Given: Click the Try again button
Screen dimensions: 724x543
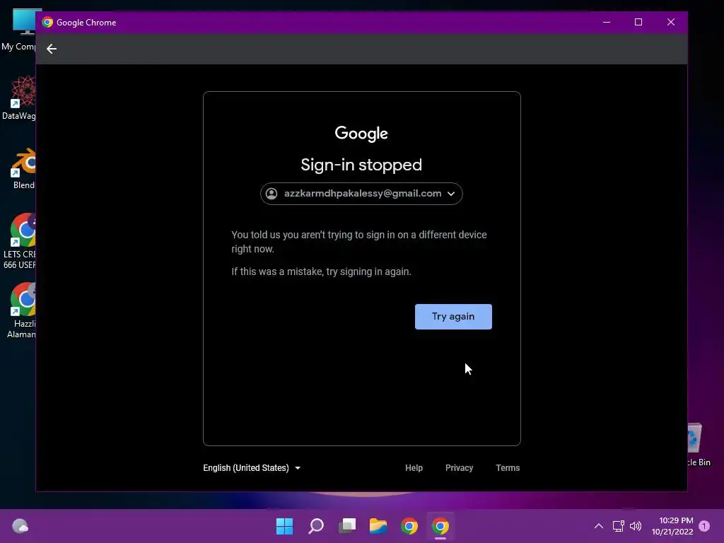Looking at the screenshot, I should click(453, 317).
